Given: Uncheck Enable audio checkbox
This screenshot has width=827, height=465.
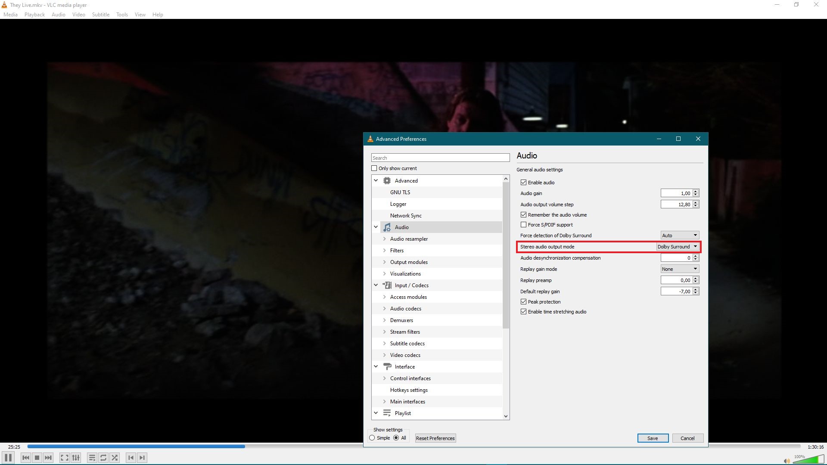Looking at the screenshot, I should pyautogui.click(x=523, y=183).
